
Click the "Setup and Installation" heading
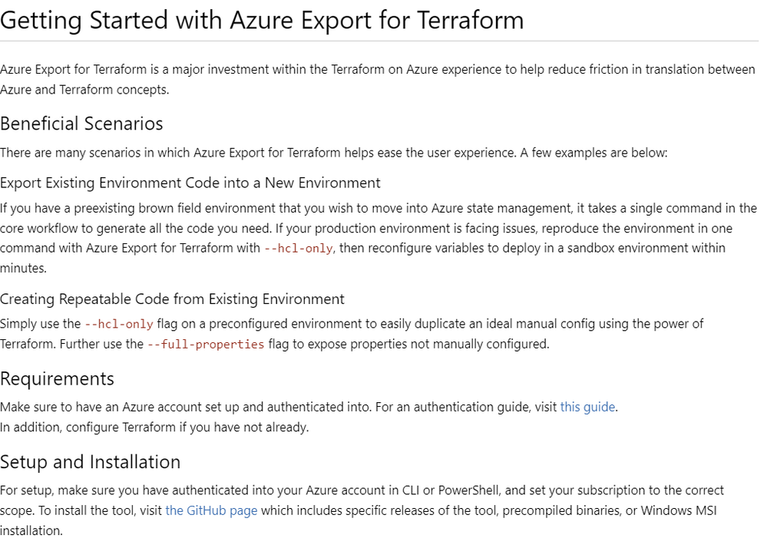click(x=90, y=462)
